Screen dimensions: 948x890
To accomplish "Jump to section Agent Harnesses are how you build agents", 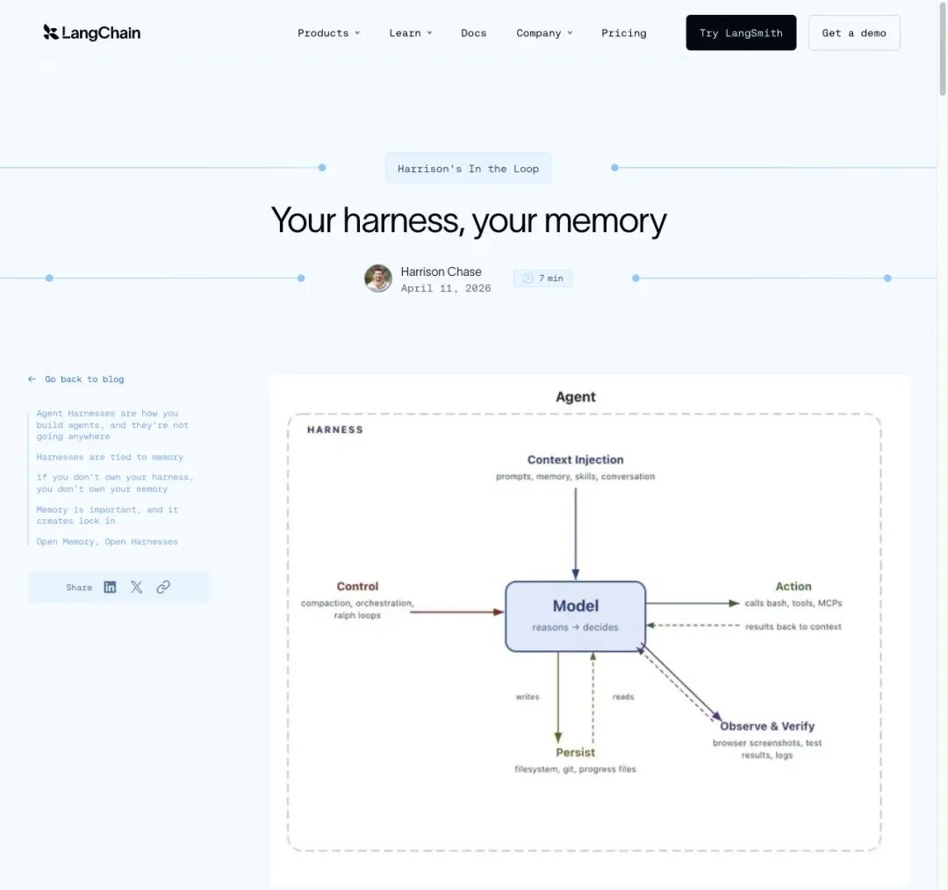I will tap(112, 424).
